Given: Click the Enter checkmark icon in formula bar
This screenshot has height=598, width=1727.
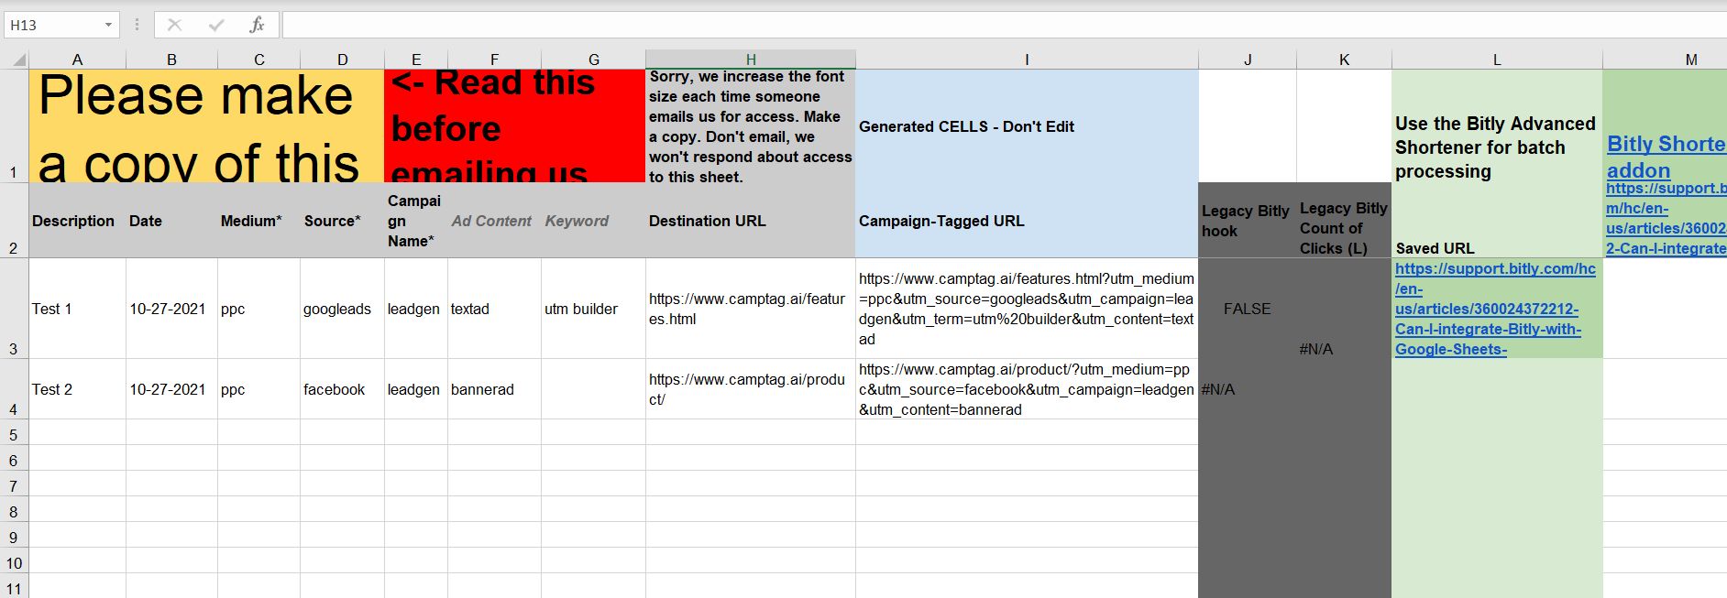Looking at the screenshot, I should pos(215,25).
